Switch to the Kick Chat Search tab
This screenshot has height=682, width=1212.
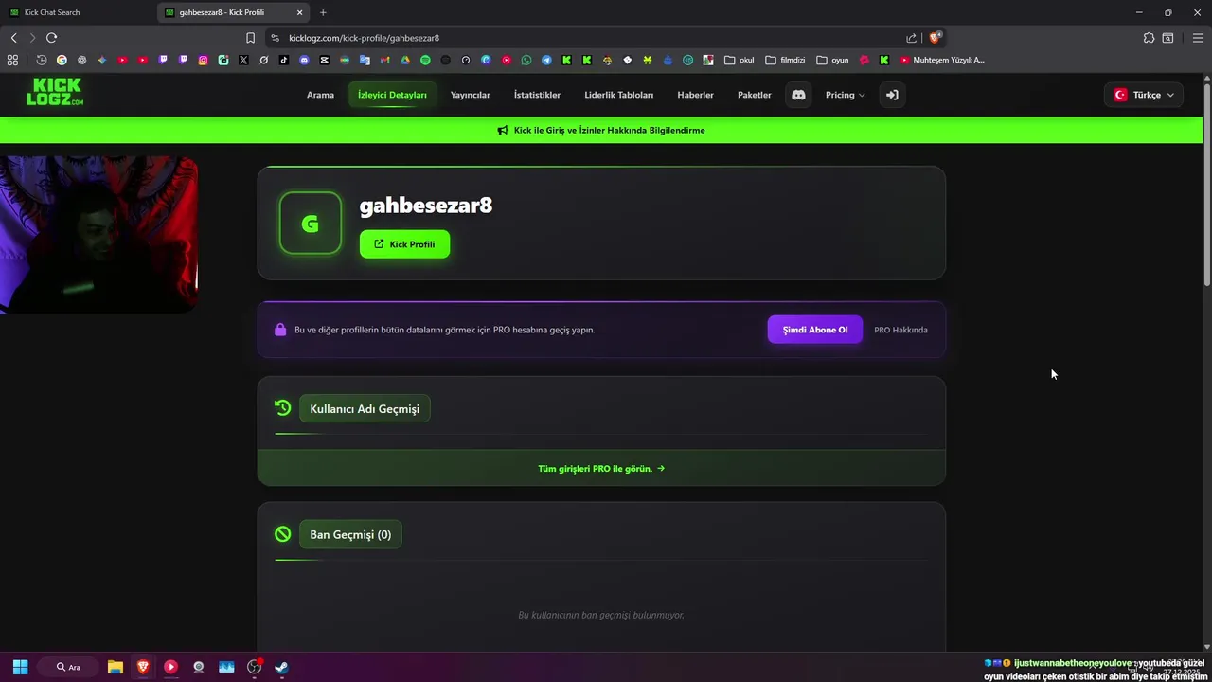[76, 12]
